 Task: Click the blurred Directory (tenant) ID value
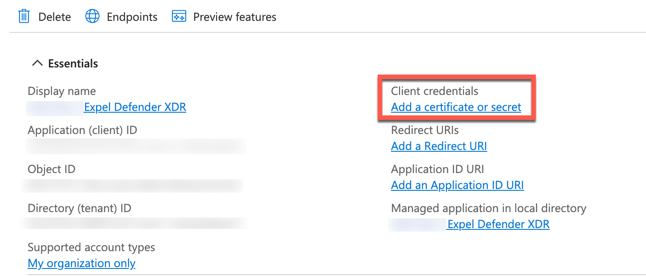(135, 223)
